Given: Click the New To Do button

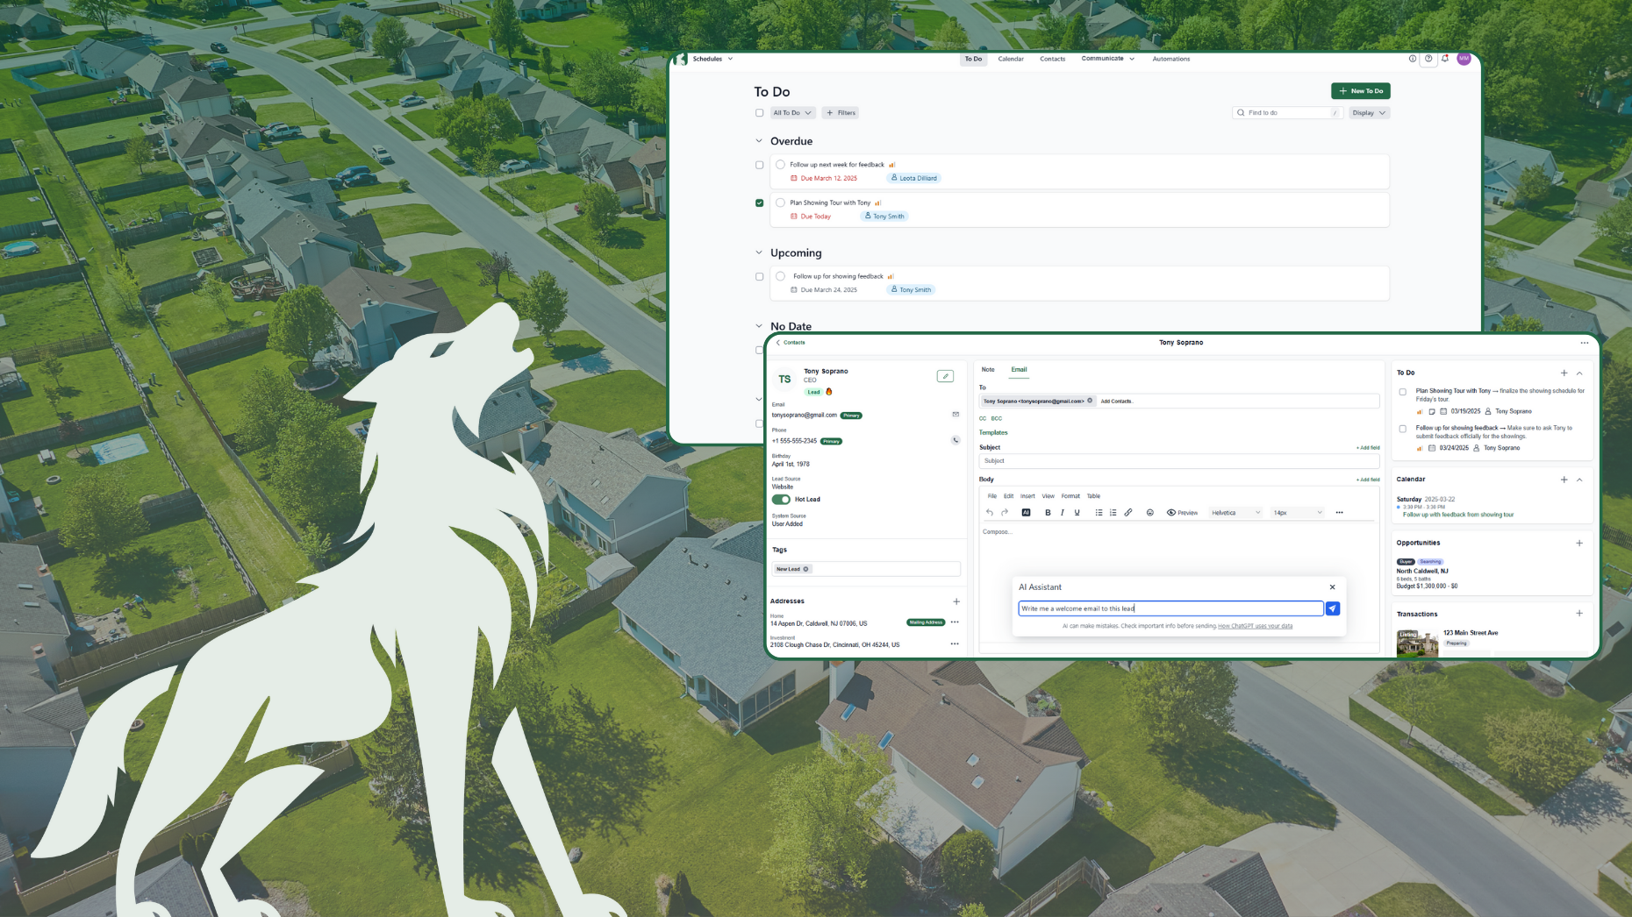Looking at the screenshot, I should pyautogui.click(x=1361, y=91).
